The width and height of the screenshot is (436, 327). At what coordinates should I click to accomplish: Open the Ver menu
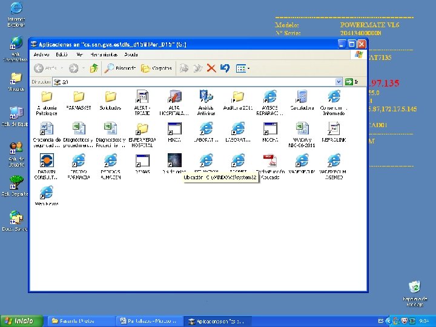79,54
